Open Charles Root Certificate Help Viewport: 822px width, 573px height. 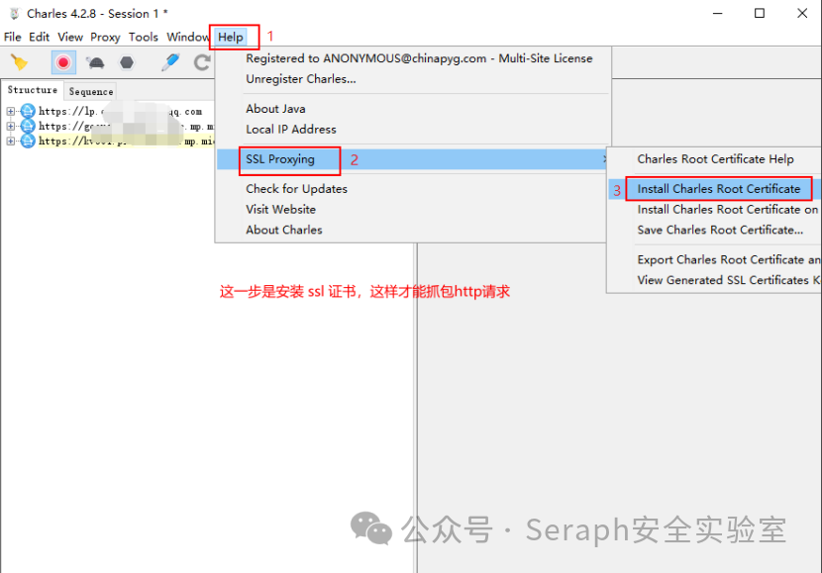point(715,159)
